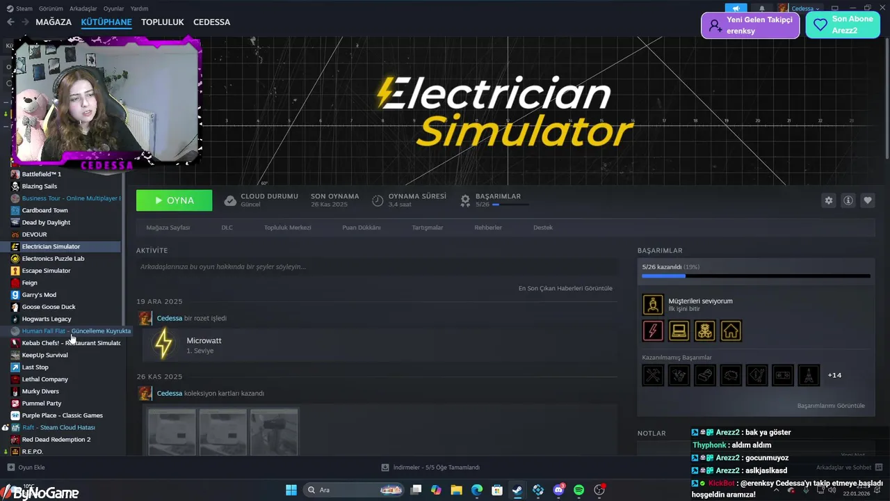
Task: Open the notifications bell
Action: click(762, 8)
